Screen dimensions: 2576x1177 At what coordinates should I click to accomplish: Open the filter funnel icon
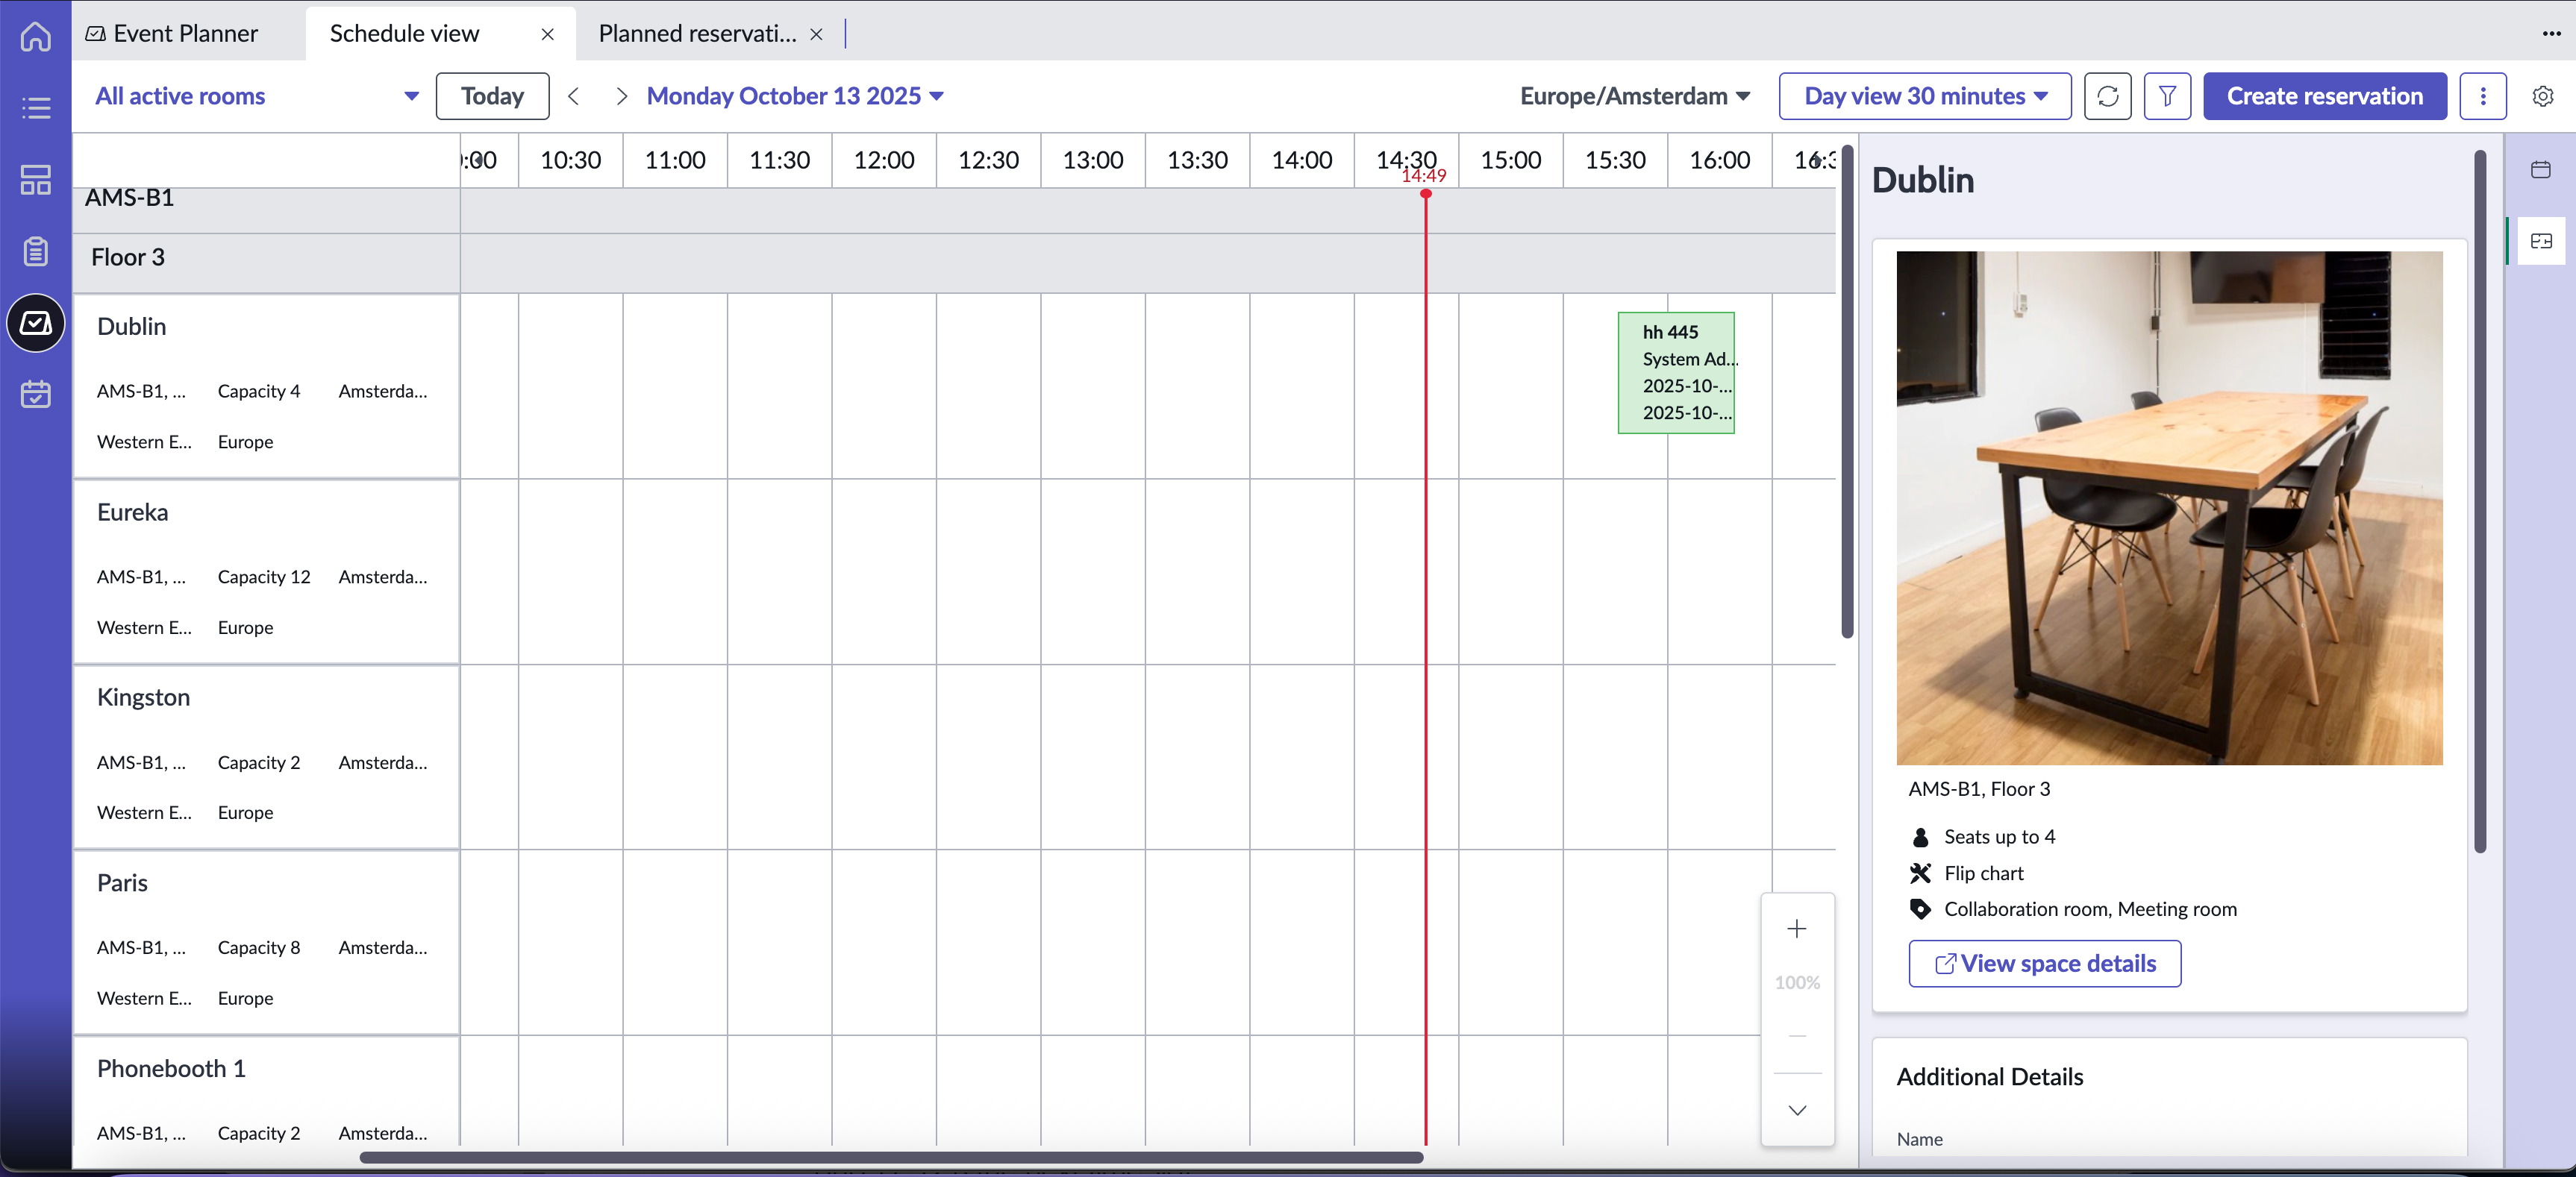[x=2167, y=96]
